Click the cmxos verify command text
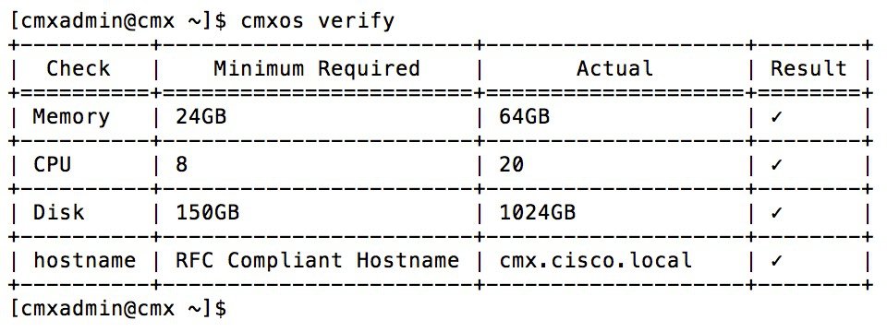This screenshot has height=332, width=887. 317,21
